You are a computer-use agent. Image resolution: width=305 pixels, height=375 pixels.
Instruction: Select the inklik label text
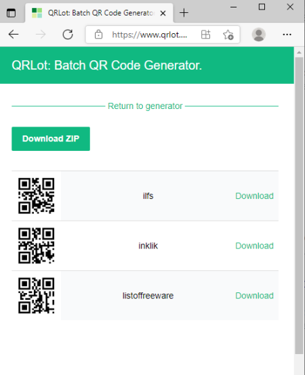148,246
